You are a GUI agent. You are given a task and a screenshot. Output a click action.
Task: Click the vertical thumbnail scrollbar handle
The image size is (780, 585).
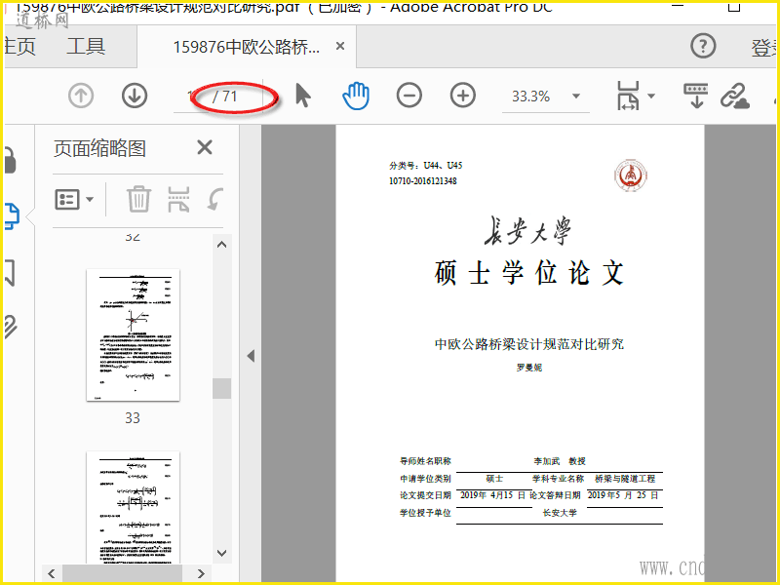coord(222,388)
